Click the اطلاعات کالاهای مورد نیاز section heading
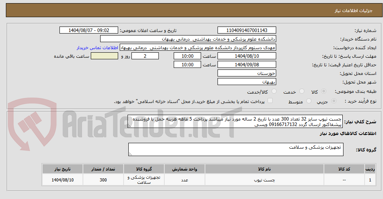The height and width of the screenshot is (199, 383). click(x=348, y=133)
